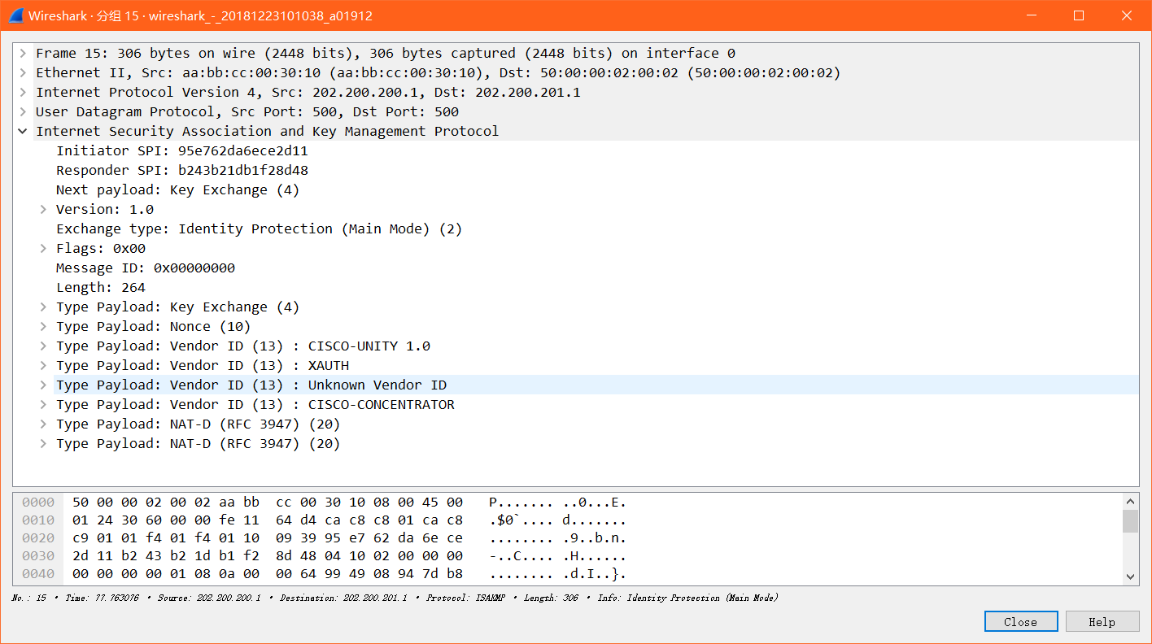The image size is (1152, 644).
Task: Close the window with title bar X
Action: [1127, 15]
